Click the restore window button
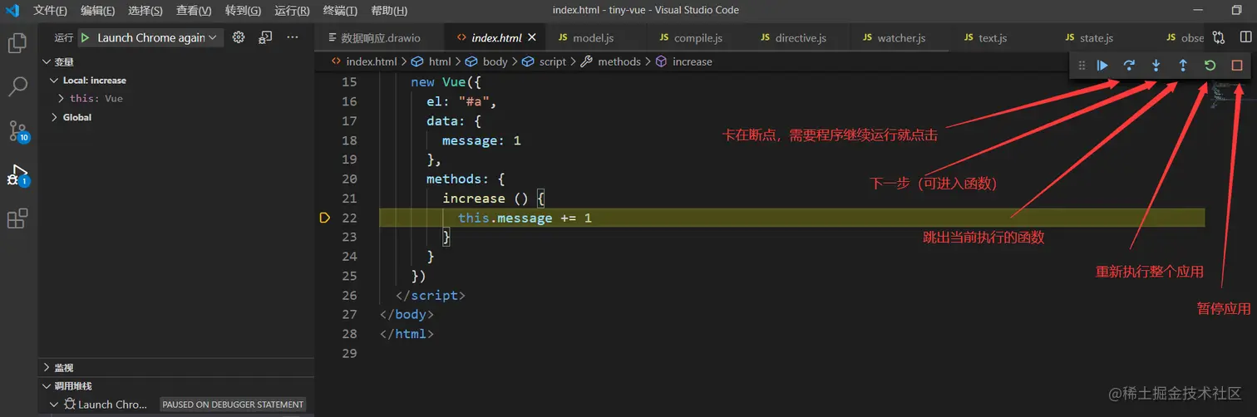 [1236, 11]
